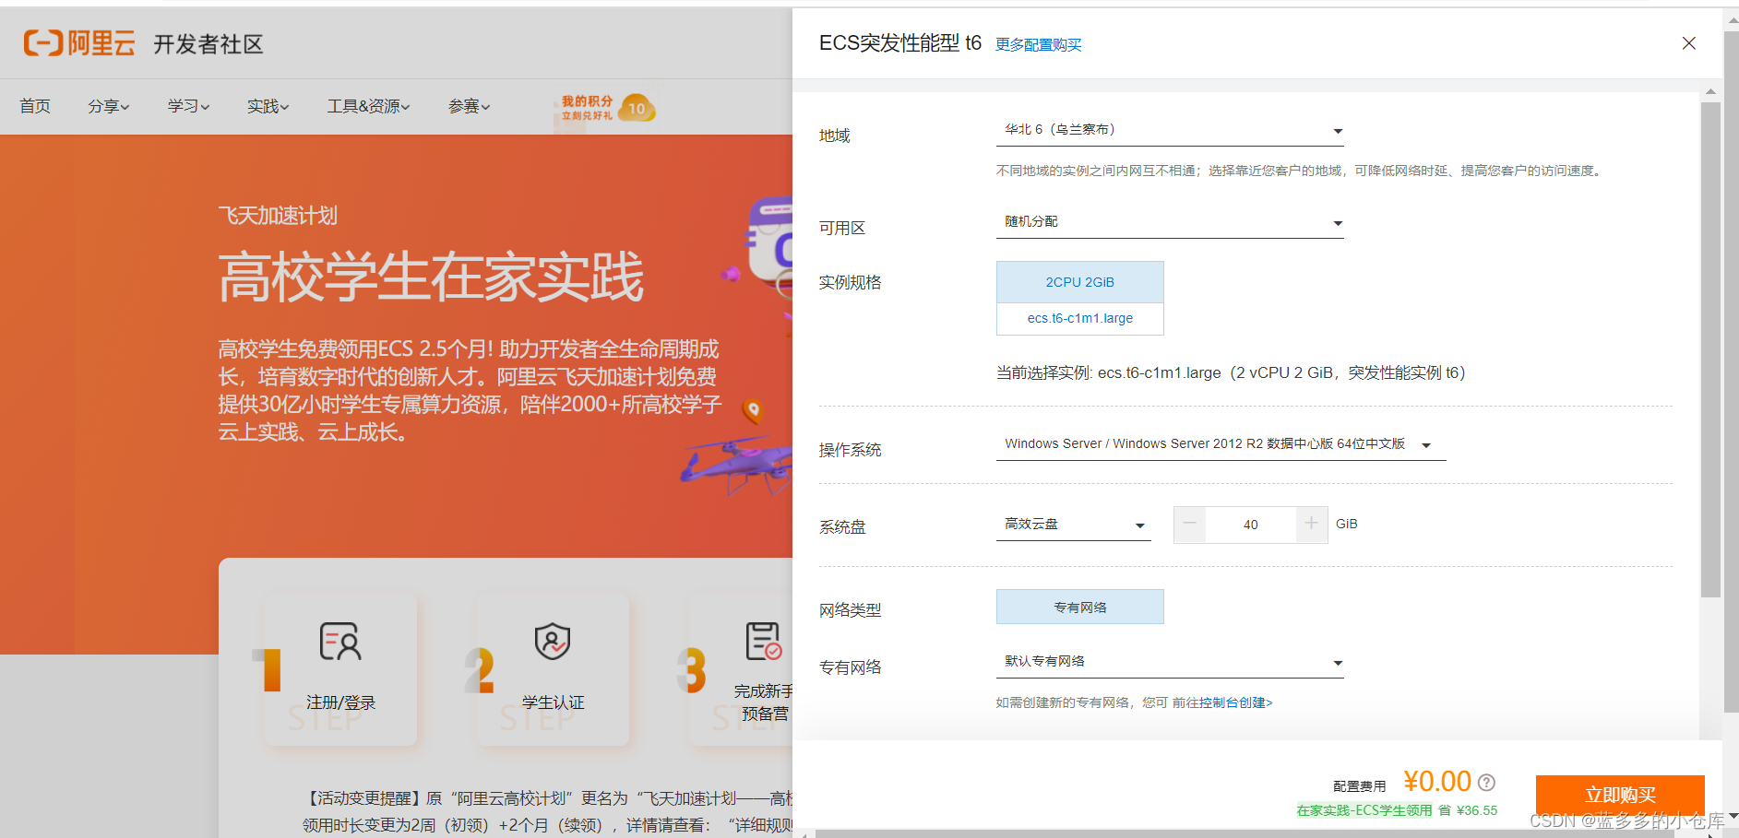Expand the 实践 menu

(268, 106)
